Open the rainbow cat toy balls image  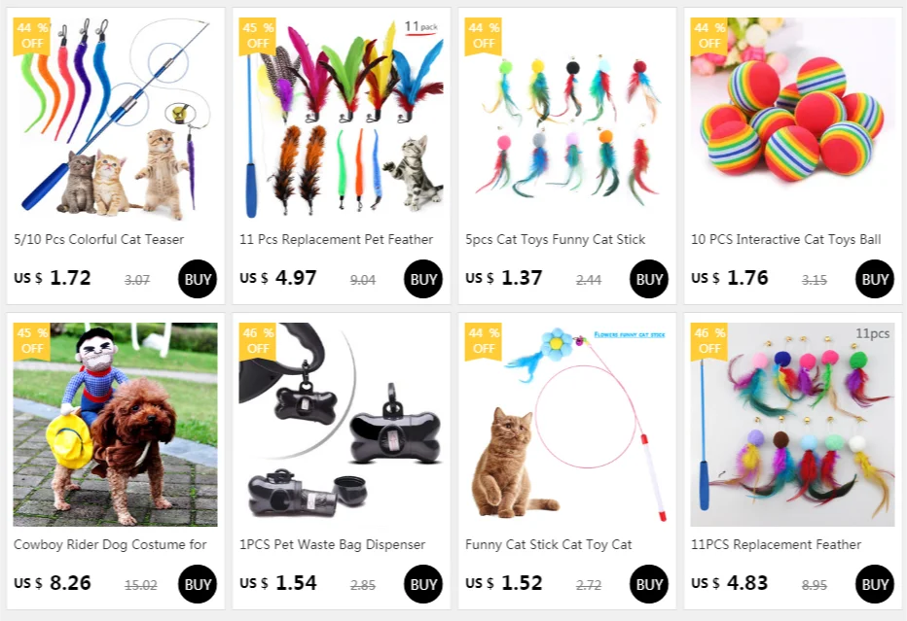(792, 119)
